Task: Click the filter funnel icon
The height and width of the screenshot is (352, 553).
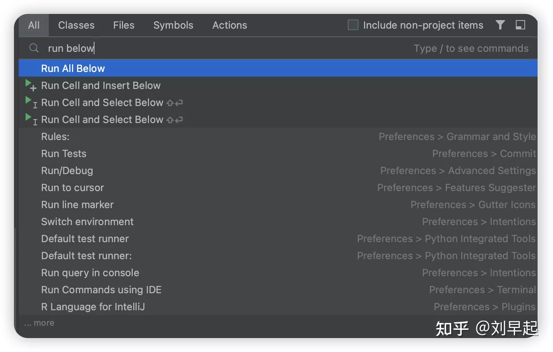Action: click(500, 25)
